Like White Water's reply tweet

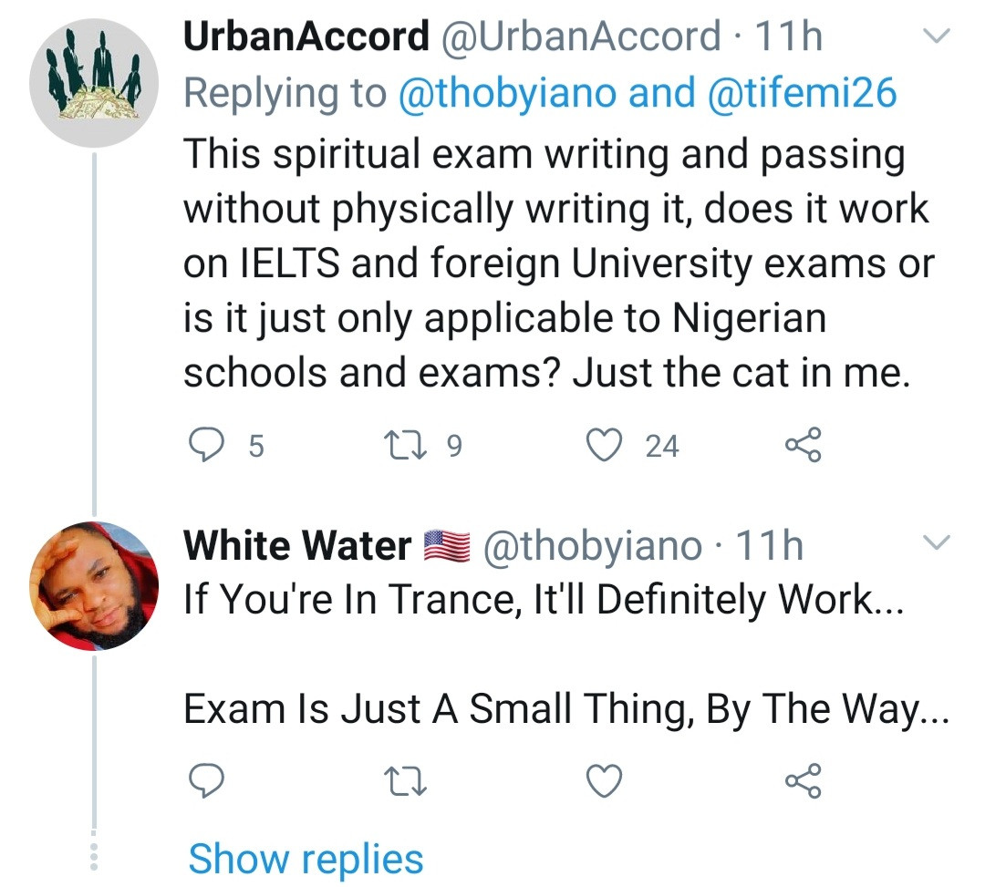tap(601, 780)
